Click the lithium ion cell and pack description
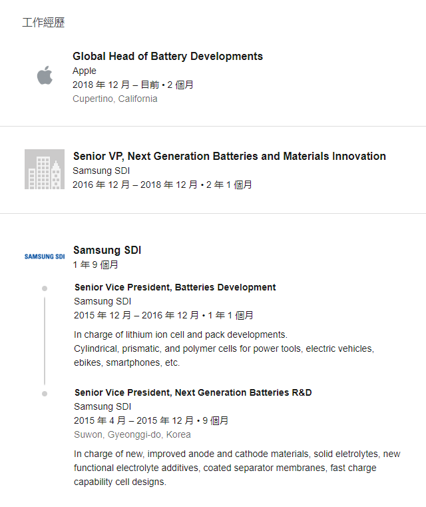426x507 pixels. (x=224, y=348)
